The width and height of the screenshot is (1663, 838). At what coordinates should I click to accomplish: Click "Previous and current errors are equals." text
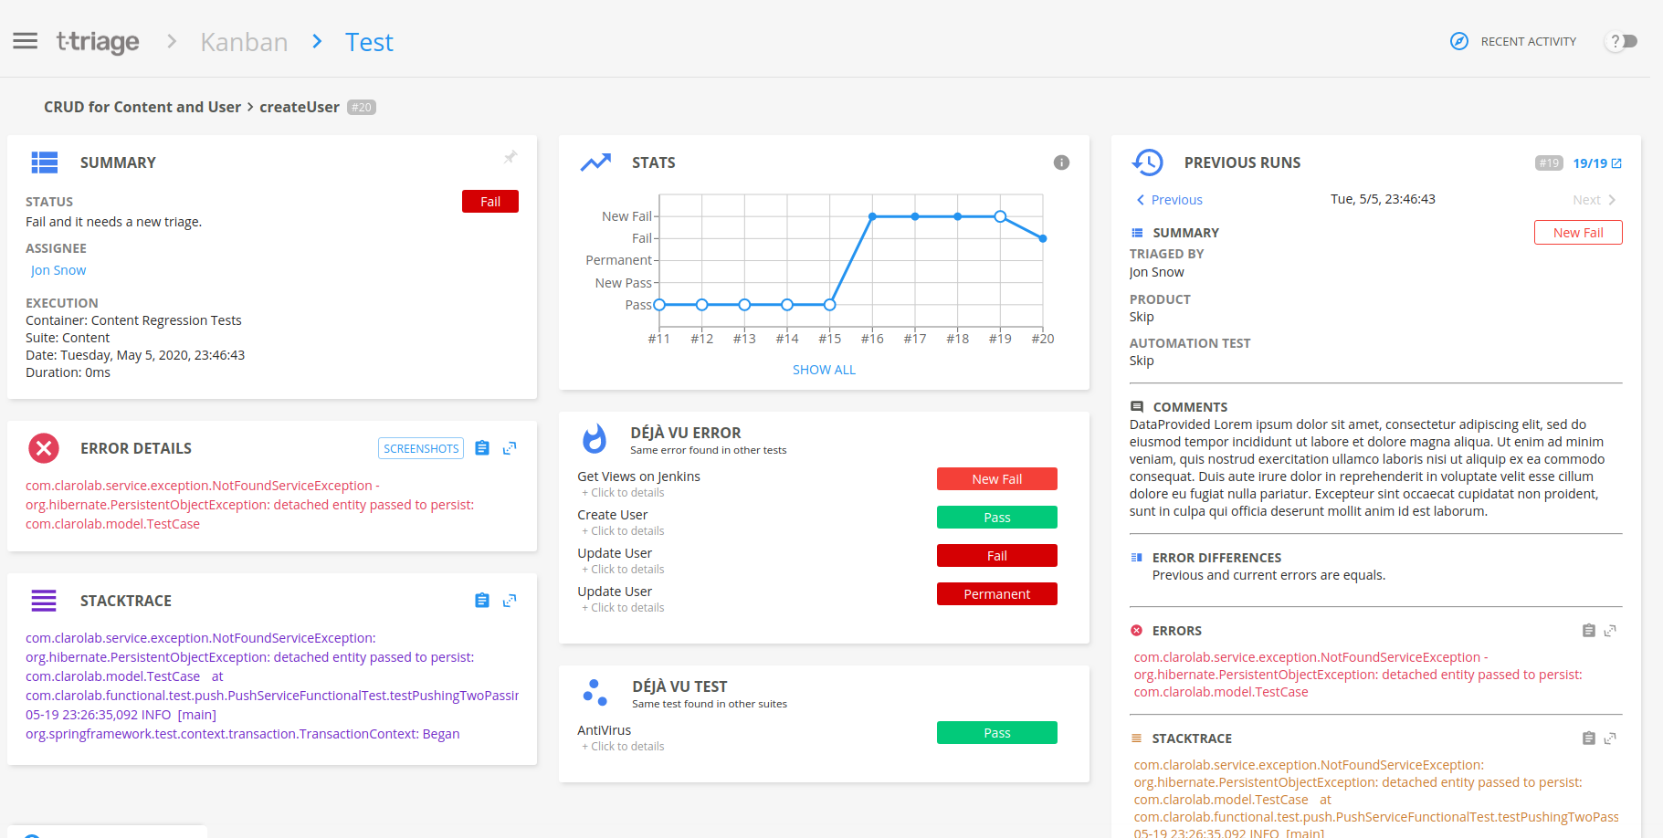(x=1268, y=575)
